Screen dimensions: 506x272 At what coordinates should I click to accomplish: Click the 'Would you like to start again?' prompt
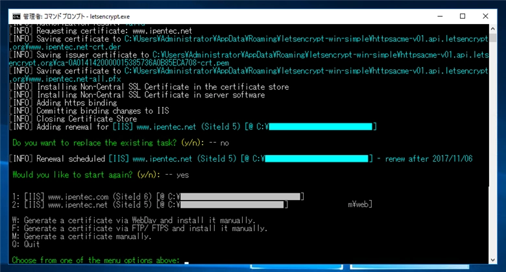coord(73,175)
